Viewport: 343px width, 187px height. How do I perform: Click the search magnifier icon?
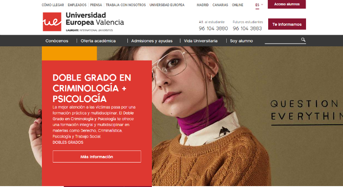(x=303, y=40)
